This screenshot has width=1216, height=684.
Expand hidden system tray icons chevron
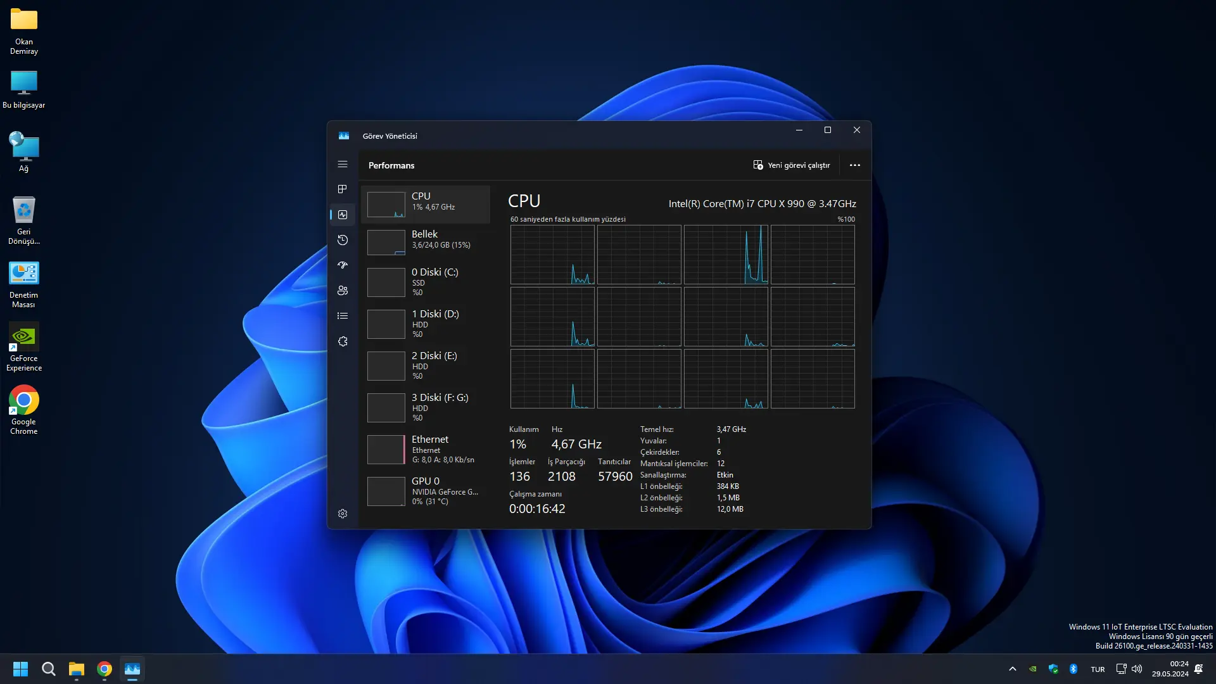point(1013,669)
